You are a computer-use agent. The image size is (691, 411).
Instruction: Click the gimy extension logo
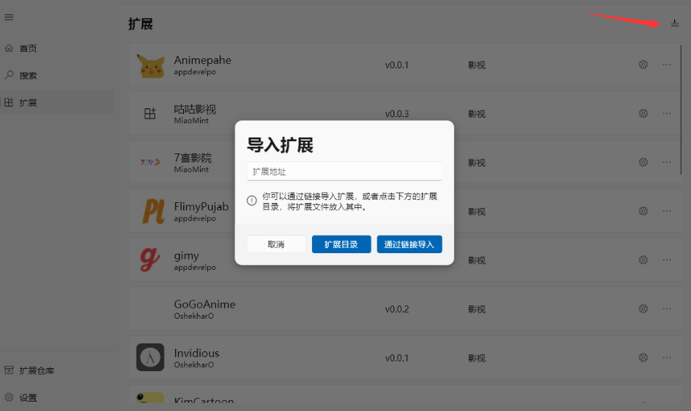click(x=151, y=260)
